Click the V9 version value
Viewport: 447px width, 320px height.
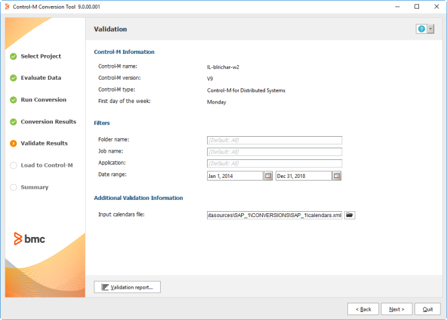[210, 78]
